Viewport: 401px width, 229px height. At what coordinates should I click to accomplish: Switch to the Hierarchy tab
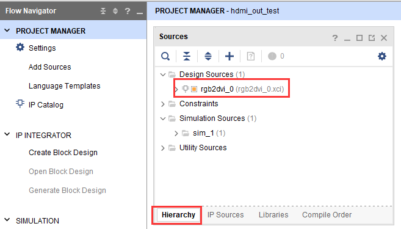pyautogui.click(x=178, y=215)
